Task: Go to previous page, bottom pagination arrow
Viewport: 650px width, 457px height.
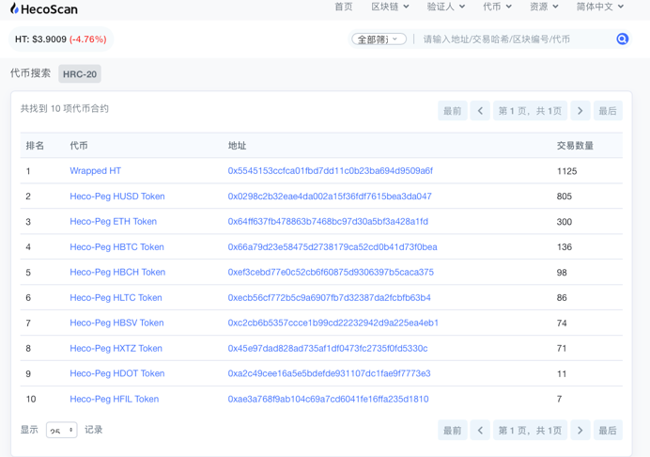Action: [480, 430]
